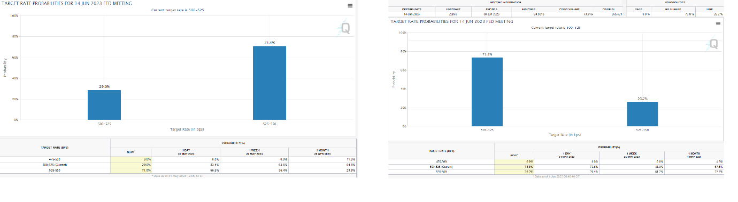Screen dimensions: 738x202
Task: Click the TARGET RATE (BPS) header in left table
Action: [55, 147]
